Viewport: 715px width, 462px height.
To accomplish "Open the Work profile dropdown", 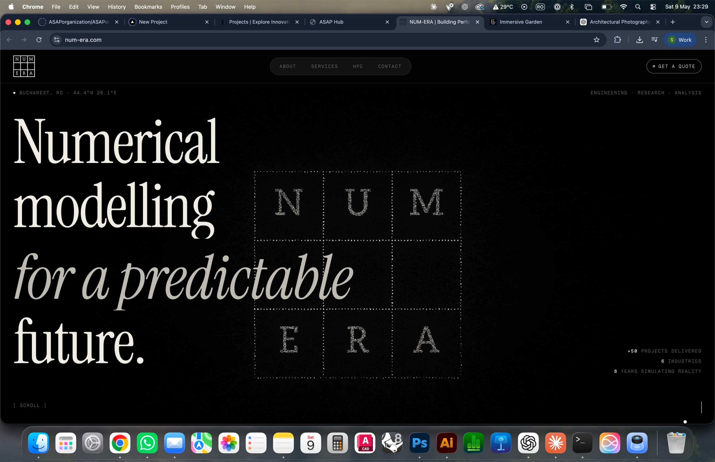I will [680, 40].
